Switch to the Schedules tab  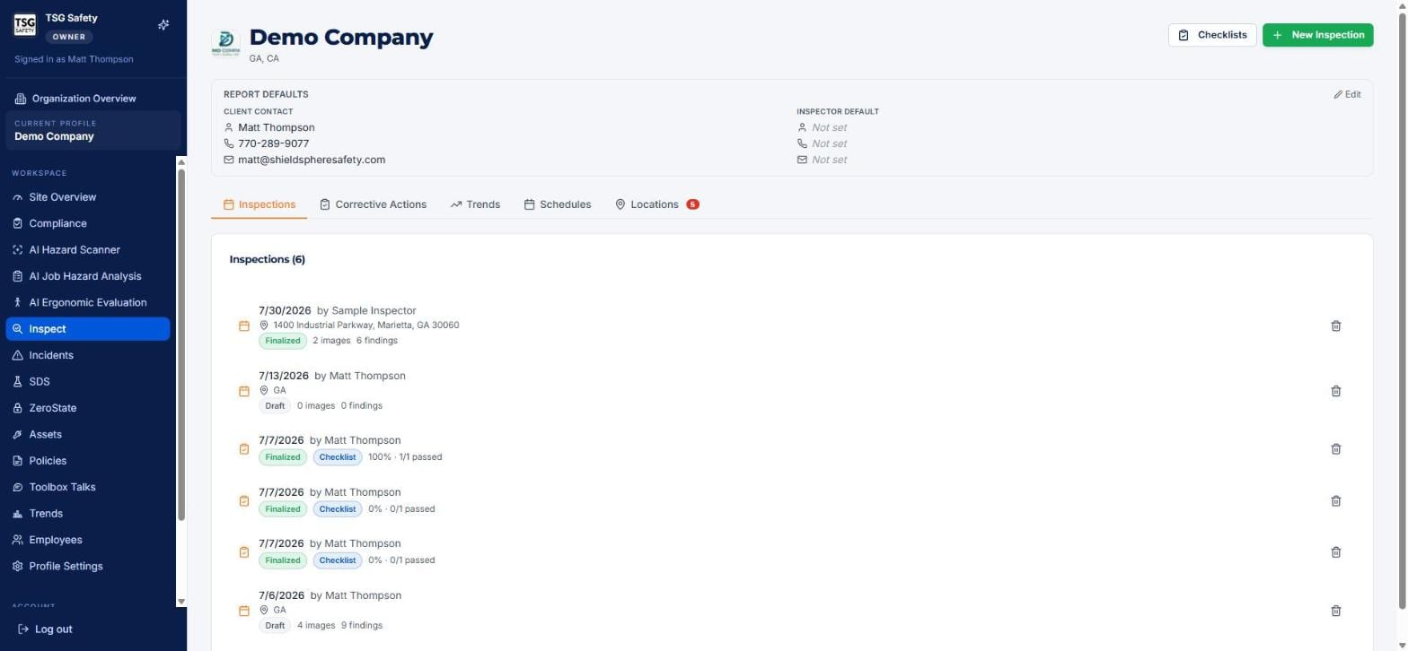pos(558,204)
